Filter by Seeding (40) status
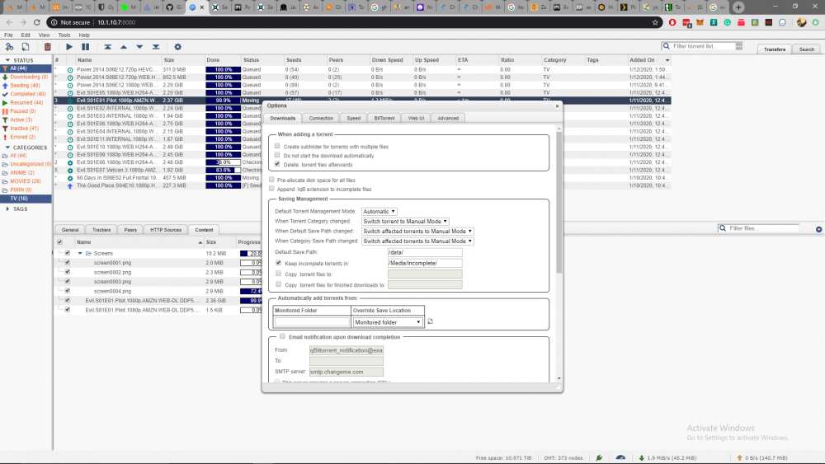The image size is (825, 464). tap(25, 85)
